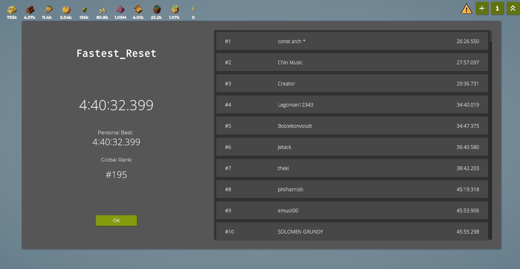Choose the Legoman12343 leaderboard row
Viewport: 520px width, 269px height.
pyautogui.click(x=352, y=105)
